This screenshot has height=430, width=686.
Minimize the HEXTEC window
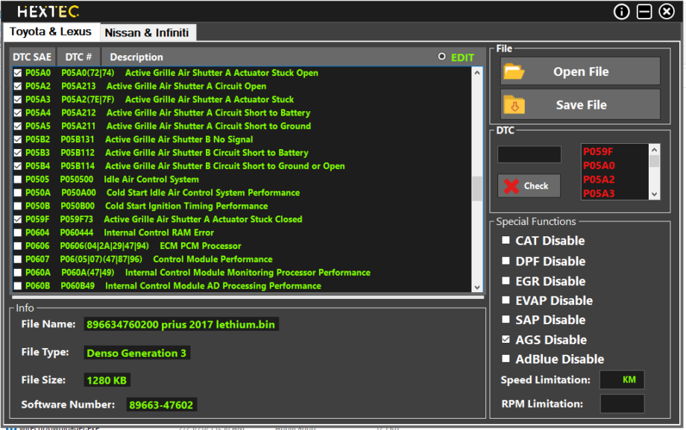click(x=644, y=12)
